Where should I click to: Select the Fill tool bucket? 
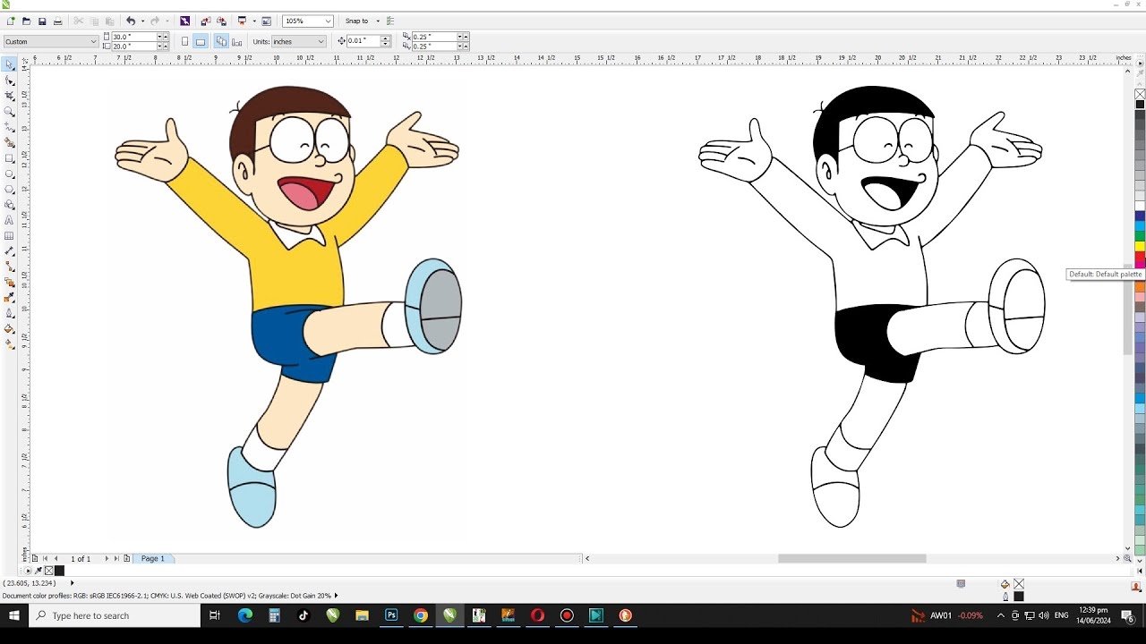(x=10, y=329)
